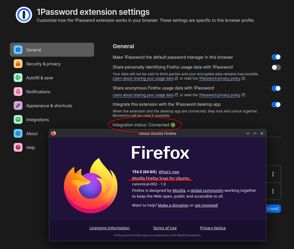Open Security & privacy settings
Viewport: 294px width, 249px height.
tap(52, 64)
